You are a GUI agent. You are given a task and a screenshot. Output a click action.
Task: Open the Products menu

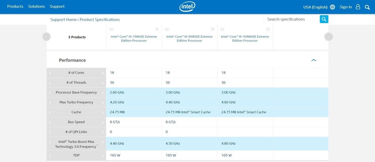click(x=15, y=7)
